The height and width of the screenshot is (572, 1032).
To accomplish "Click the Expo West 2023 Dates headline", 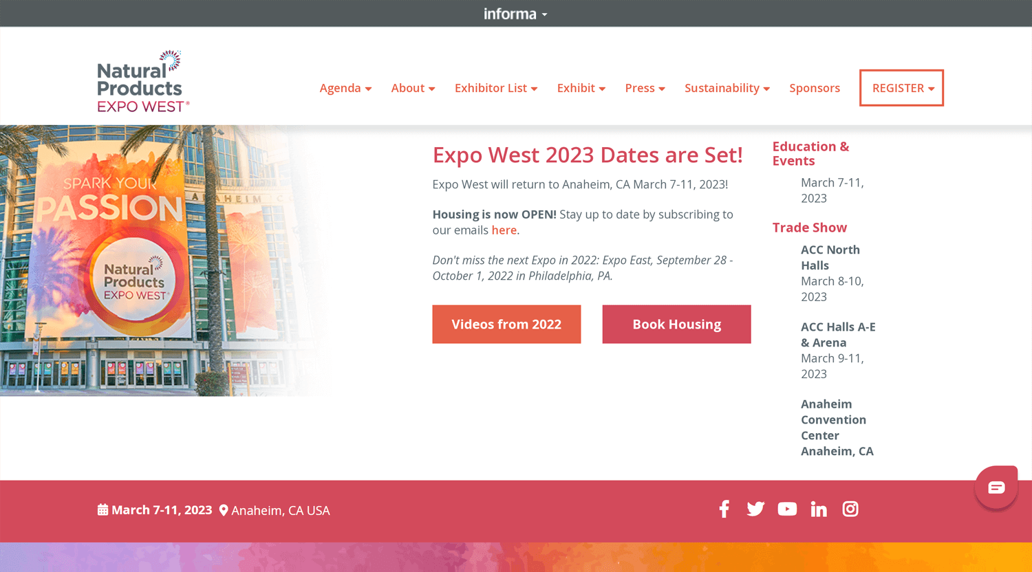I will 588,155.
